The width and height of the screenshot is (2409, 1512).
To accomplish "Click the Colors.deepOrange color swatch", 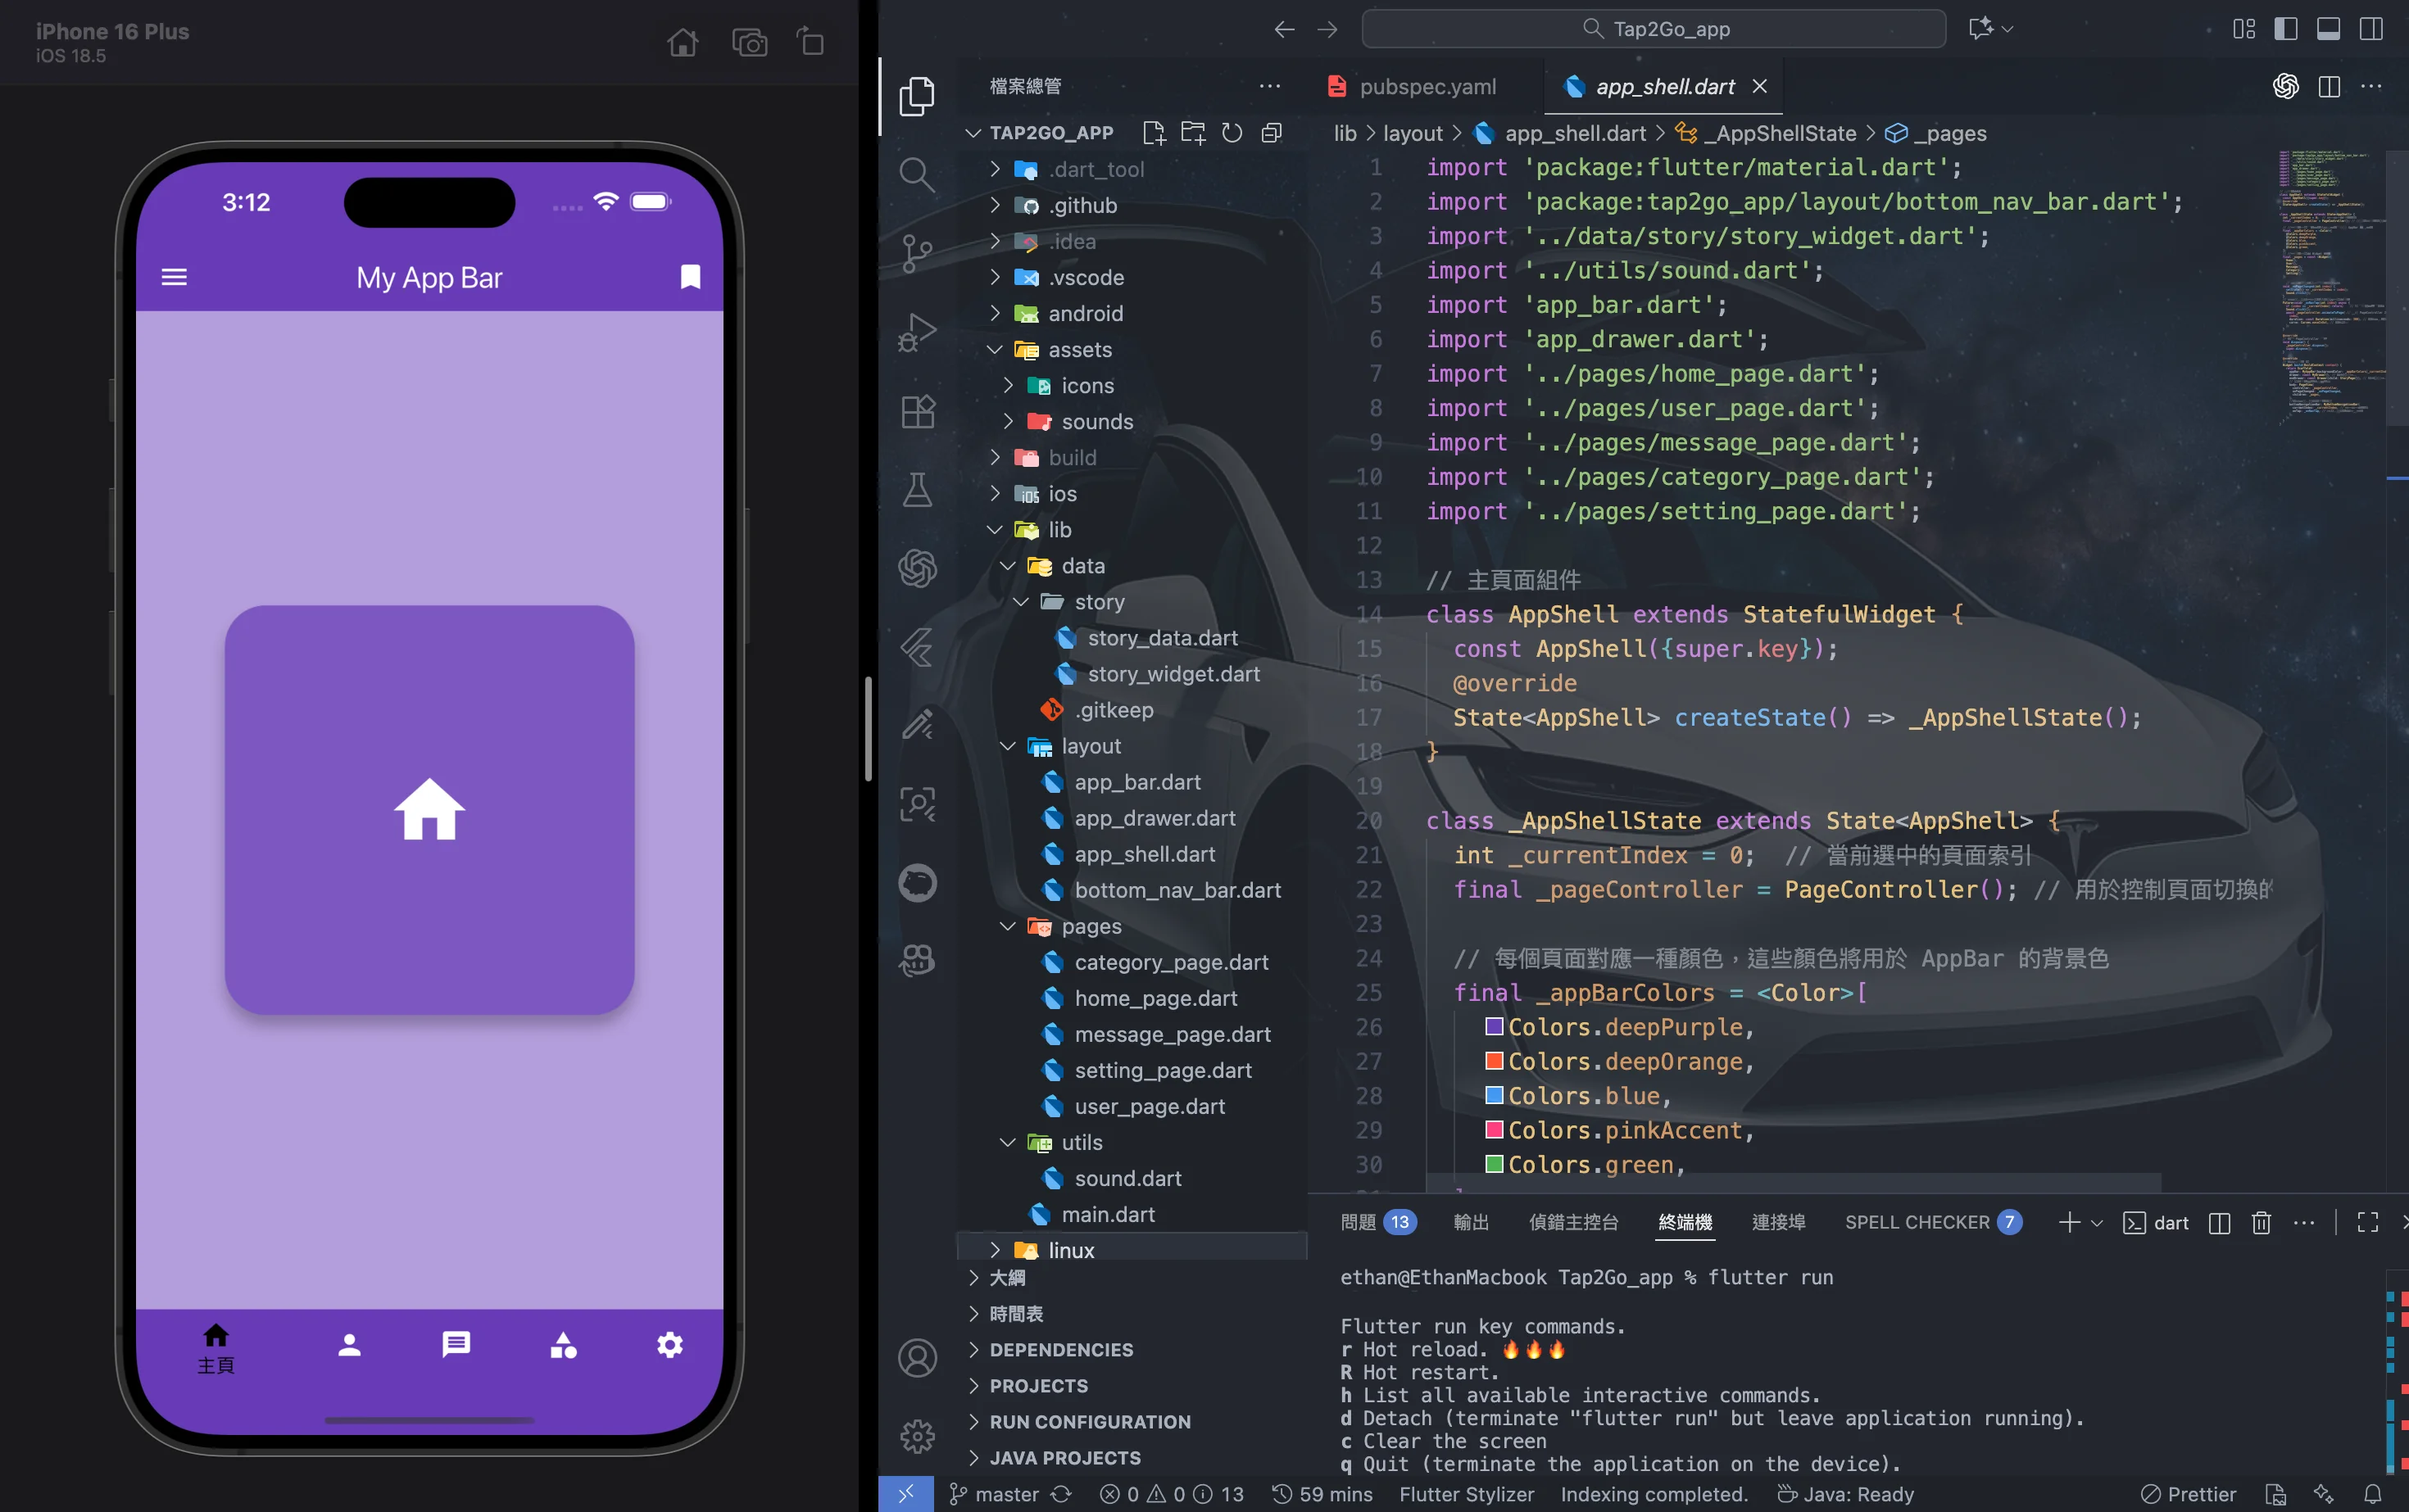I will click(x=1495, y=1061).
